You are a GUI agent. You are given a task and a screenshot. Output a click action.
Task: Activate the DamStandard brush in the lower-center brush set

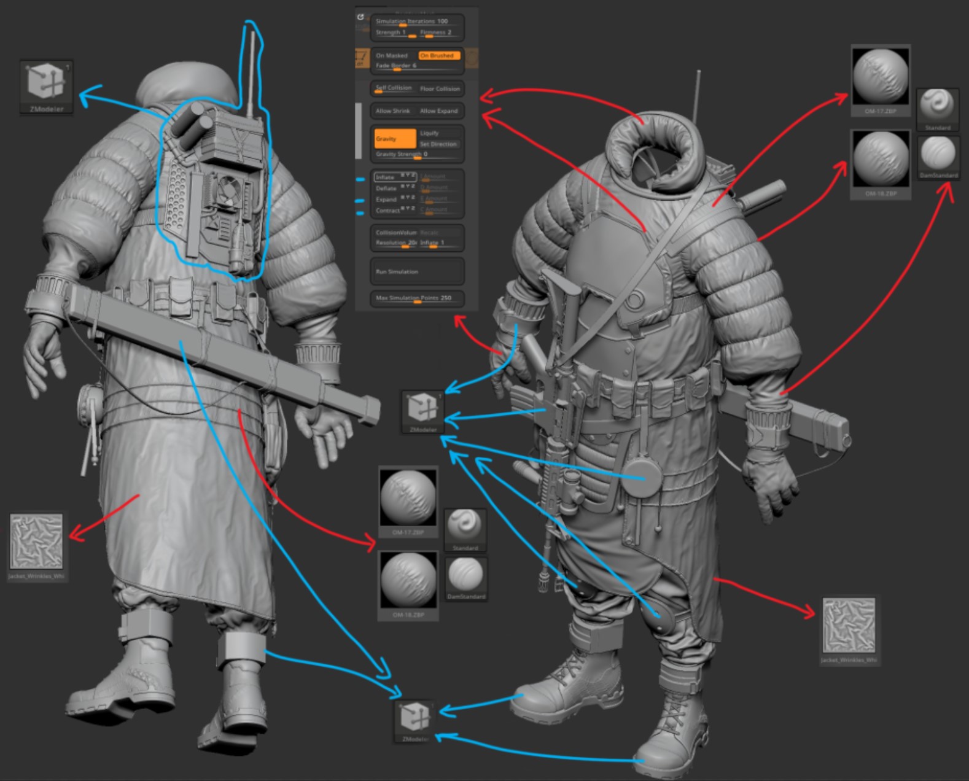point(465,578)
